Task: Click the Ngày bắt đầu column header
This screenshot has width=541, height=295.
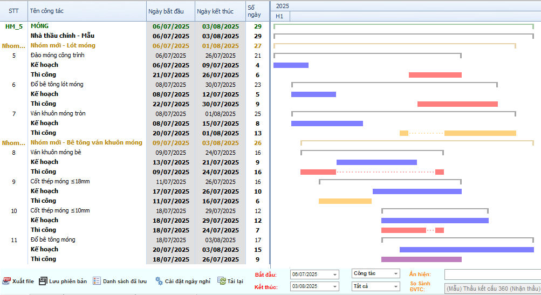Action: click(x=169, y=11)
